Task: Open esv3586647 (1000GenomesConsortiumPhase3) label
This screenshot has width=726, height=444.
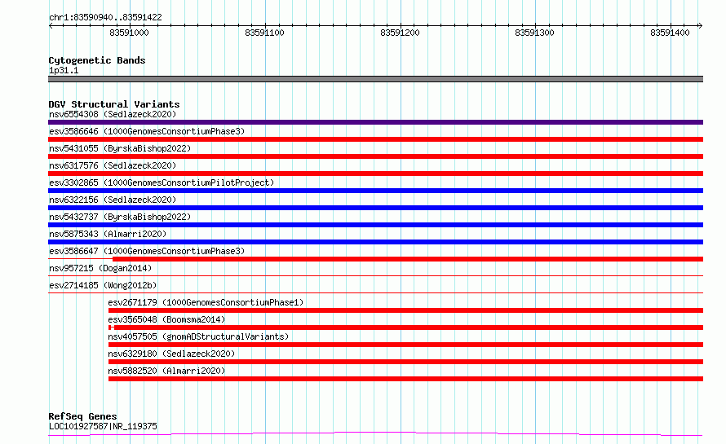Action: 147,251
